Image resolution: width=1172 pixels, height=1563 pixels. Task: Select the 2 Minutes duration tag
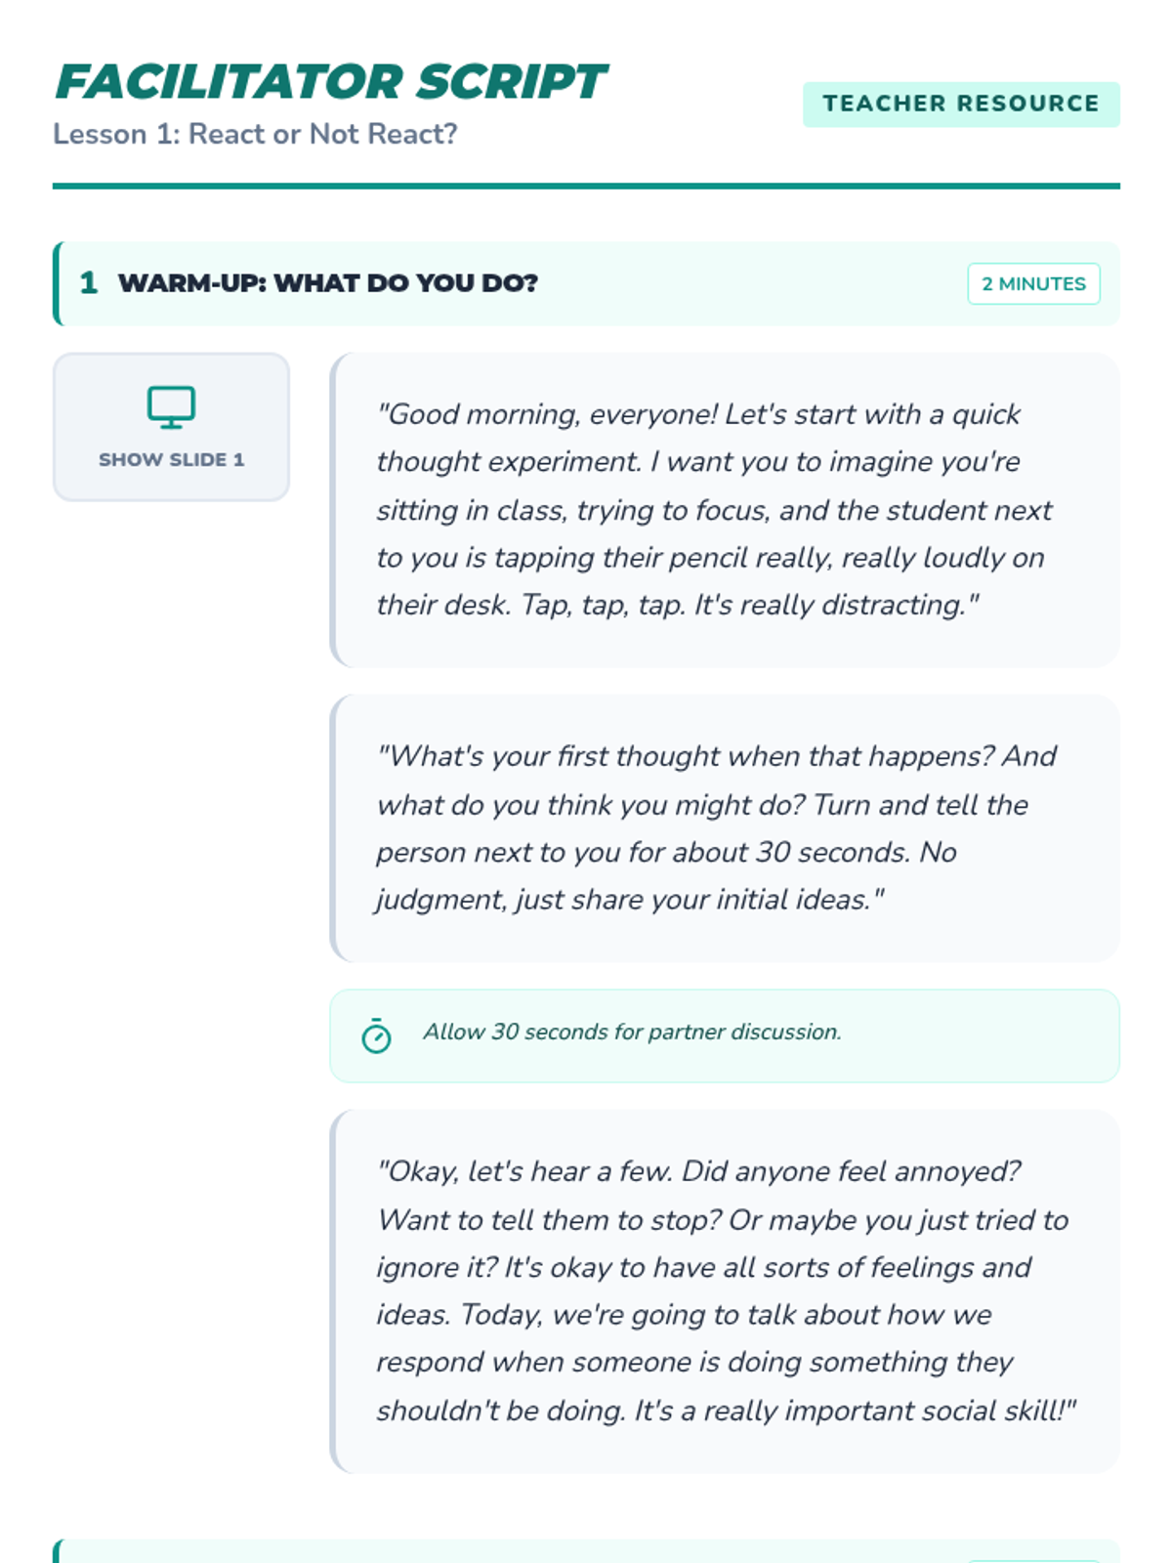pyautogui.click(x=1033, y=283)
